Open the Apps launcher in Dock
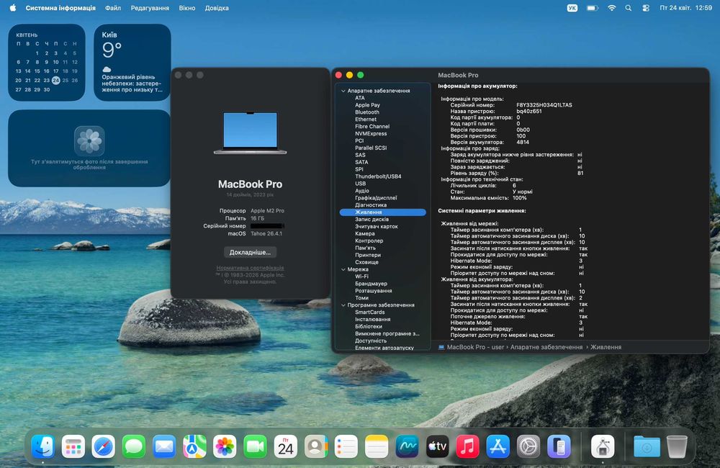 pos(73,446)
